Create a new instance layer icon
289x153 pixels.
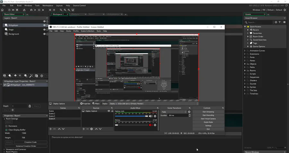click(x=10, y=76)
